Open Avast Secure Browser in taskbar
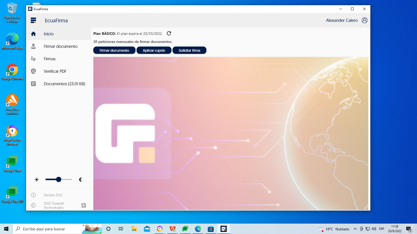 tap(160, 229)
